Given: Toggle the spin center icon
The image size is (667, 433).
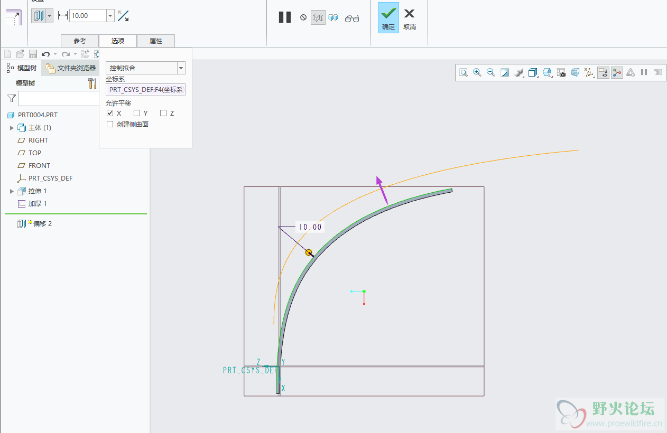Looking at the screenshot, I should pyautogui.click(x=617, y=72).
